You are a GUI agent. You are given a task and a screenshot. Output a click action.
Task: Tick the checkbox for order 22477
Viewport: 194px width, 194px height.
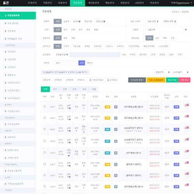click(x=45, y=106)
